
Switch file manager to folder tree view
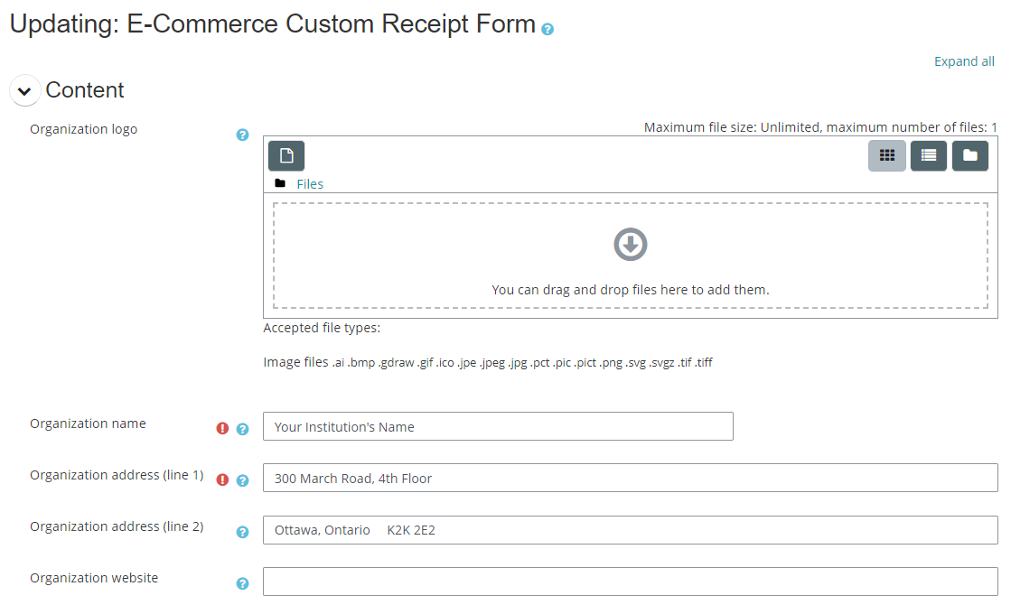[x=969, y=155]
